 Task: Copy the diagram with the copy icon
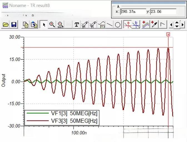pyautogui.click(x=26, y=25)
